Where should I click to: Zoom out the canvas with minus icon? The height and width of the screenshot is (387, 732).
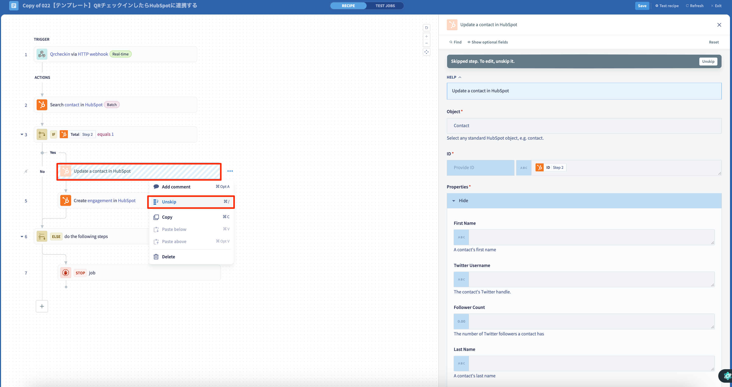pyautogui.click(x=426, y=43)
